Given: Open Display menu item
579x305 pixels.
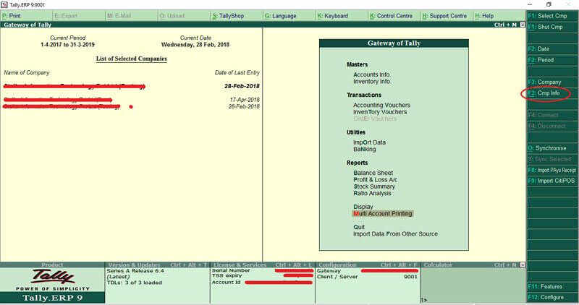Looking at the screenshot, I should tap(363, 207).
